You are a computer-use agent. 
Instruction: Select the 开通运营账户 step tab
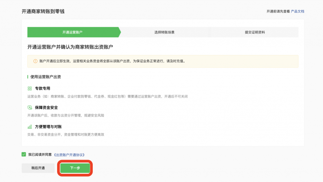pyautogui.click(x=72, y=32)
